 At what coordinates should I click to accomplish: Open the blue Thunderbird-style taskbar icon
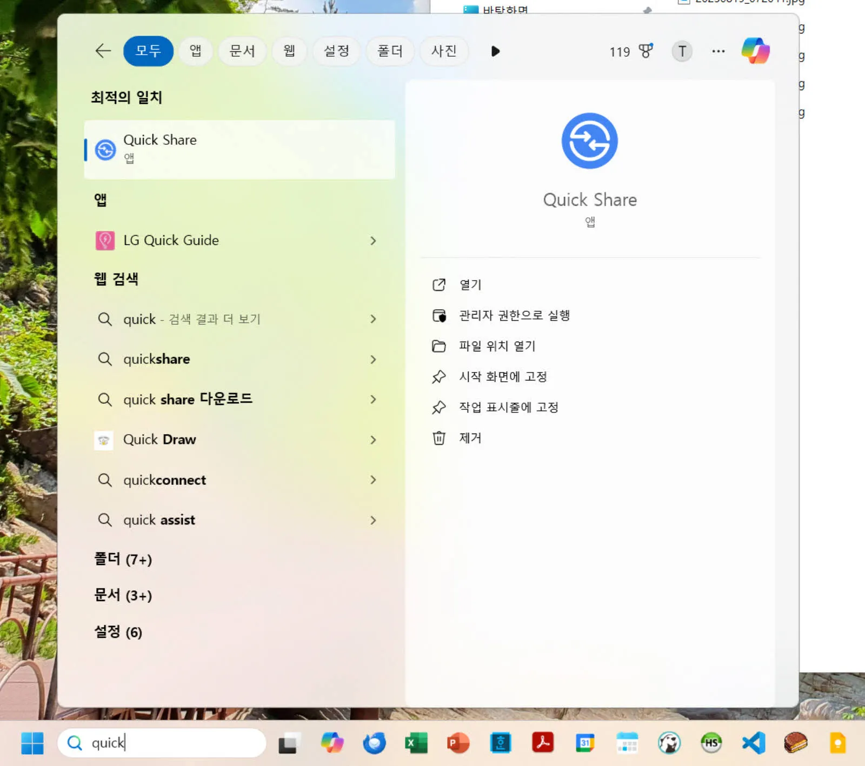374,743
